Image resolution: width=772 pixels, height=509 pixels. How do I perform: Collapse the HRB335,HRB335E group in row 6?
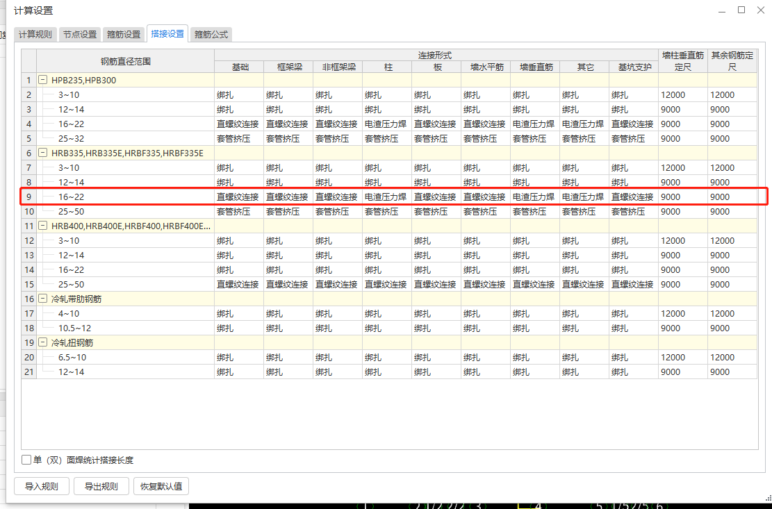(43, 153)
